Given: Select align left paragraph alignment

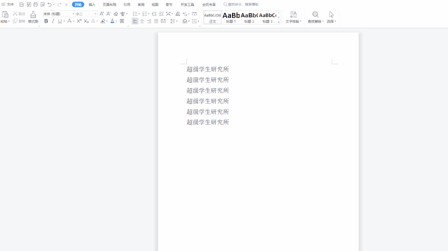Looking at the screenshot, I should (x=135, y=21).
